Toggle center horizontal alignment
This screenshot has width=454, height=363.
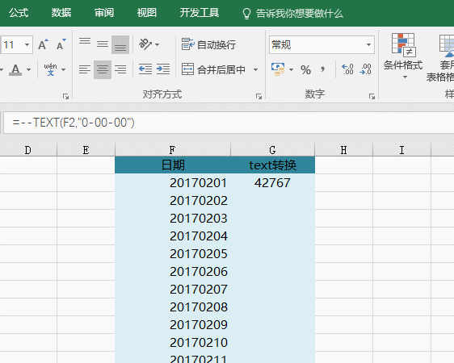click(x=103, y=69)
